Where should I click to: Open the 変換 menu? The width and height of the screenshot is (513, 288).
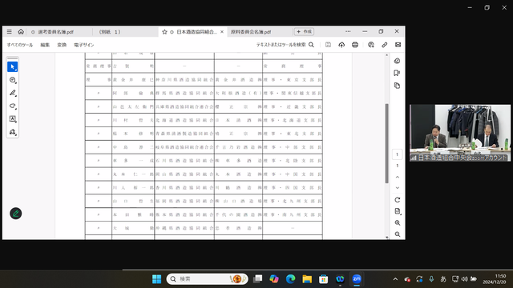coord(62,45)
